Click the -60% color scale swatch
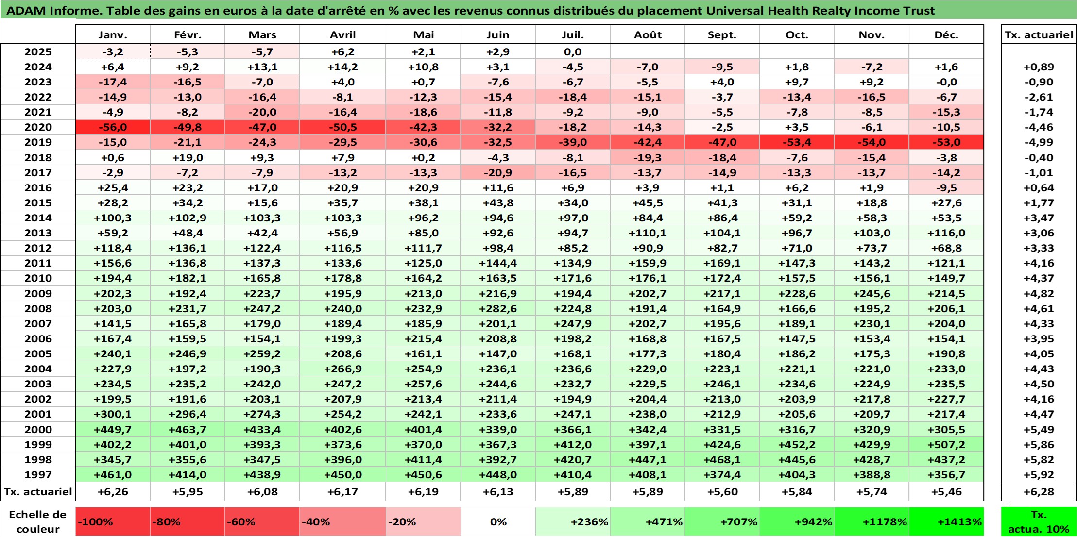Image resolution: width=1077 pixels, height=537 pixels. (x=262, y=522)
